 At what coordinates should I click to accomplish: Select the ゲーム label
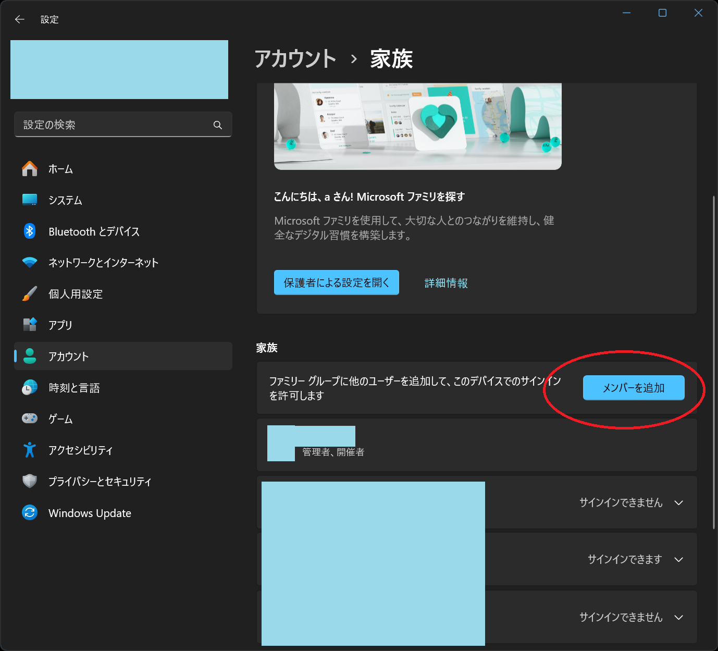[60, 419]
